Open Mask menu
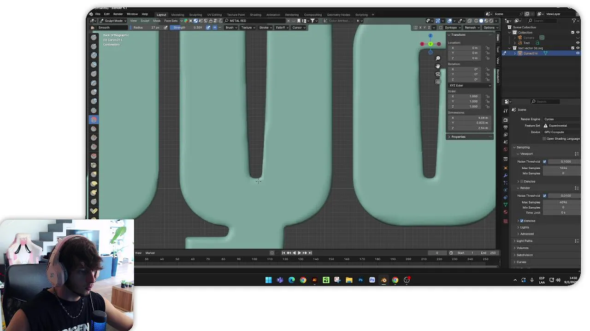This screenshot has width=590, height=331. [157, 21]
